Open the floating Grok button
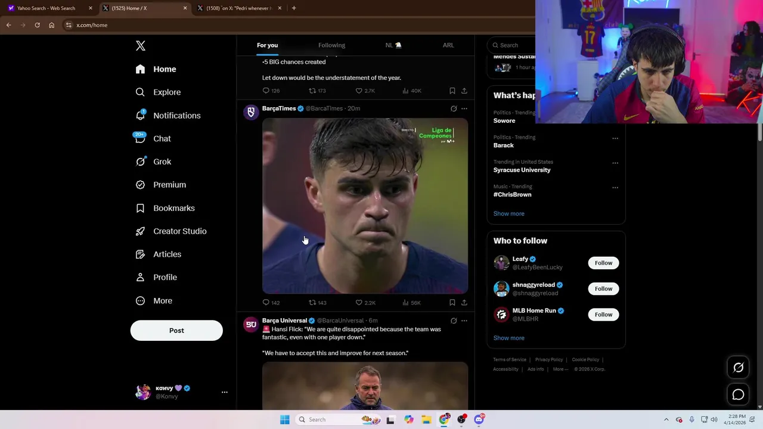This screenshot has width=763, height=429. pyautogui.click(x=738, y=368)
